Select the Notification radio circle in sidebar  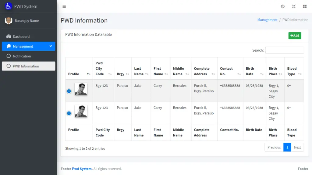(9, 56)
